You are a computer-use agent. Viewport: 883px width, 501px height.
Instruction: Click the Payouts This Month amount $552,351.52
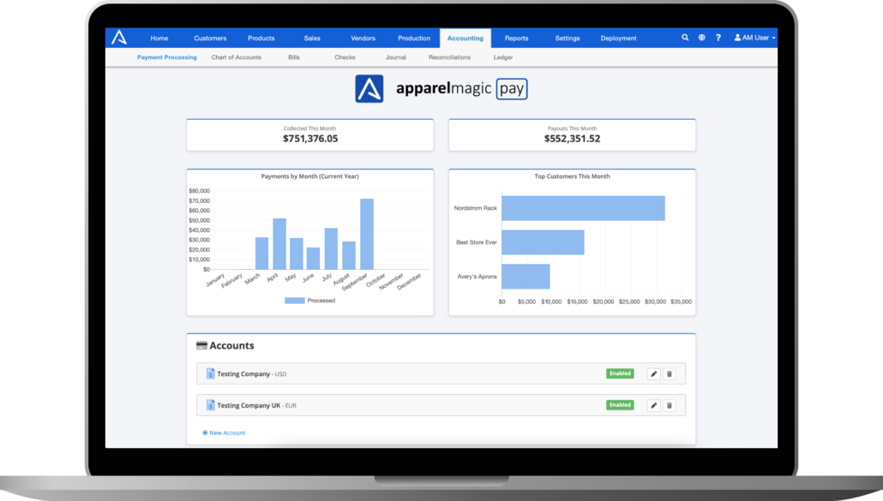coord(572,139)
